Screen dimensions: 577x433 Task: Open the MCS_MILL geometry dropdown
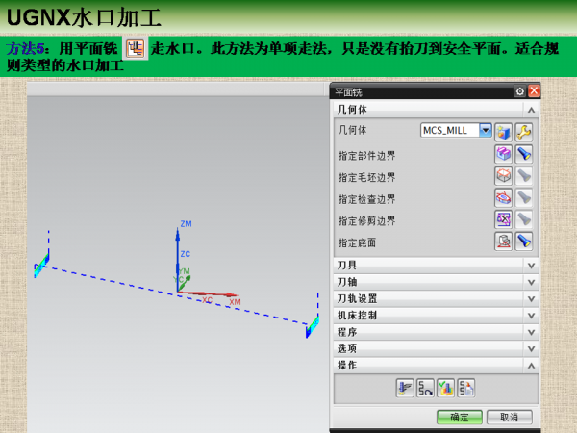coord(486,130)
